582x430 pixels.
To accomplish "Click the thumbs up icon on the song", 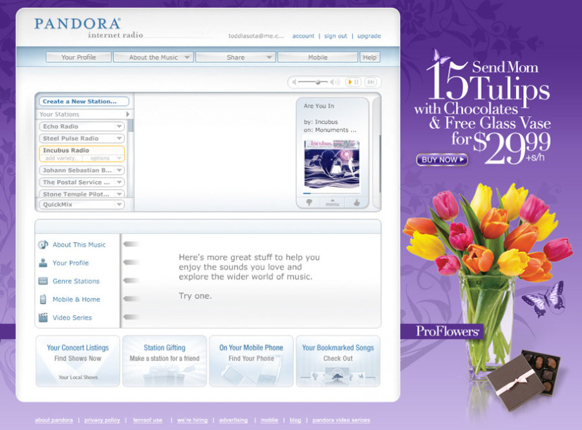I will (357, 202).
